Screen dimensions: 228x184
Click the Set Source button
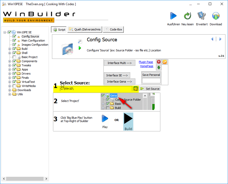click(150, 89)
